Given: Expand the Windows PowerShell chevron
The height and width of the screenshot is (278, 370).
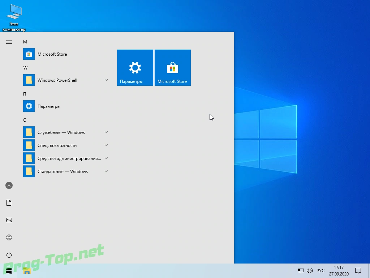Looking at the screenshot, I should coord(106,80).
